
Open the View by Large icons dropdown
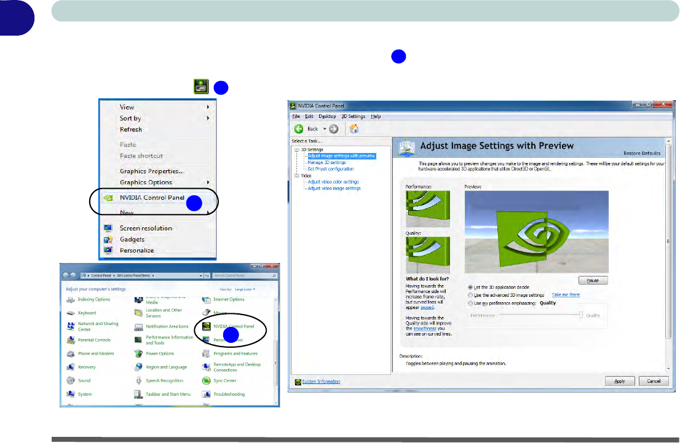245,289
